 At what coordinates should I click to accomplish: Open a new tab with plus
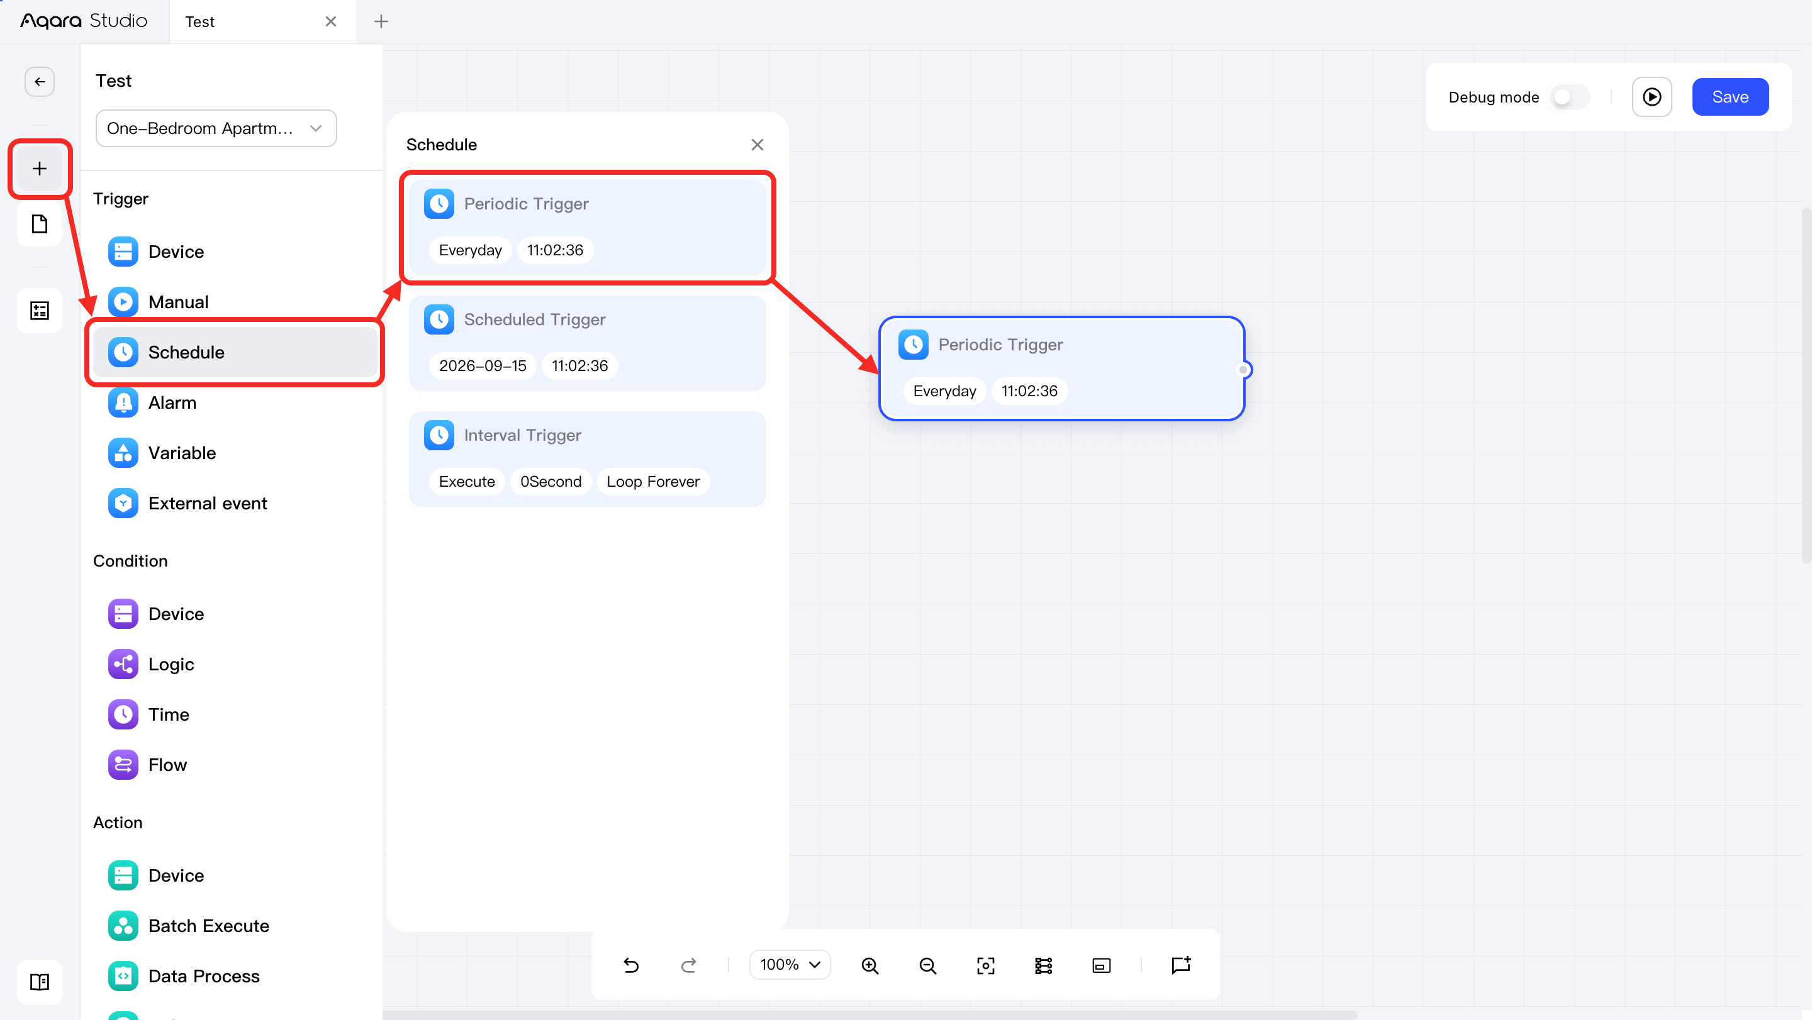point(381,21)
